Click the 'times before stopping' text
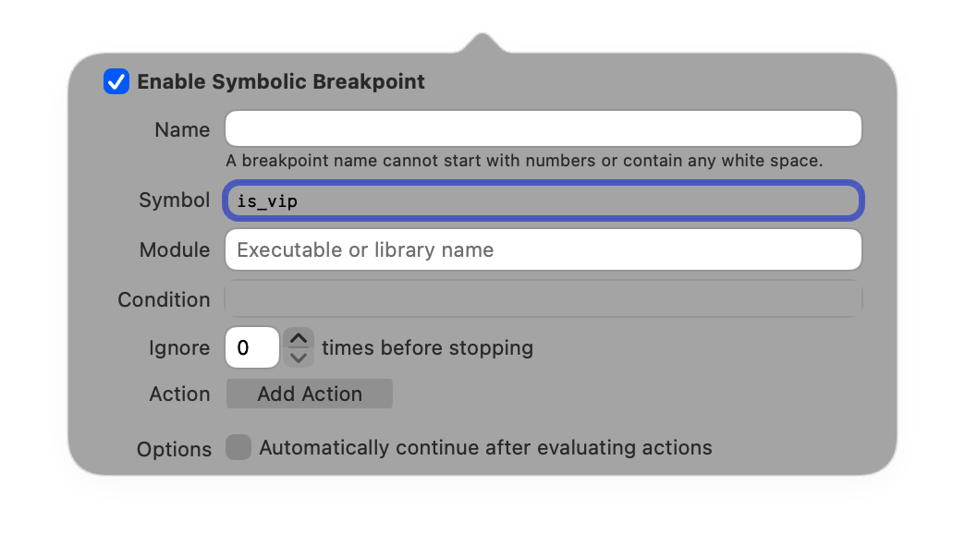 pos(427,347)
